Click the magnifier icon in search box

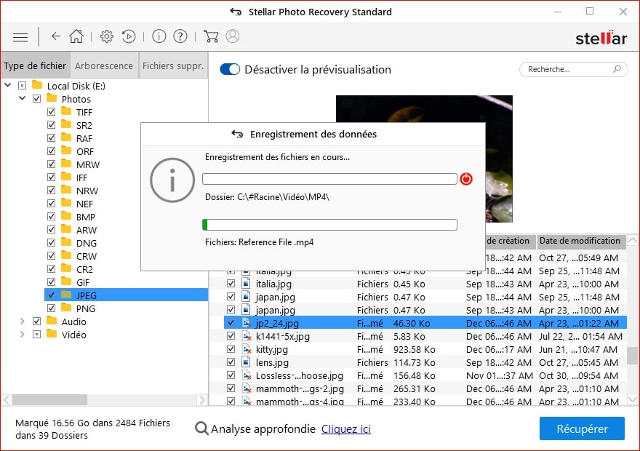(x=617, y=69)
